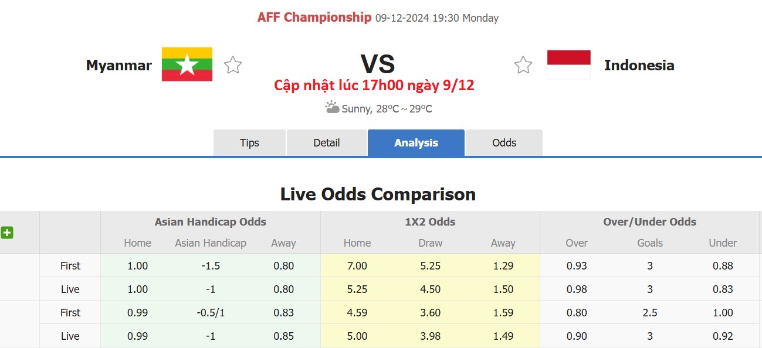The image size is (762, 348).
Task: Open the AFF Championship link
Action: tap(314, 17)
